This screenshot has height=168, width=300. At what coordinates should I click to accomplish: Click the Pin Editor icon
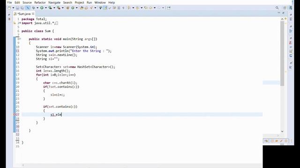(169, 8)
